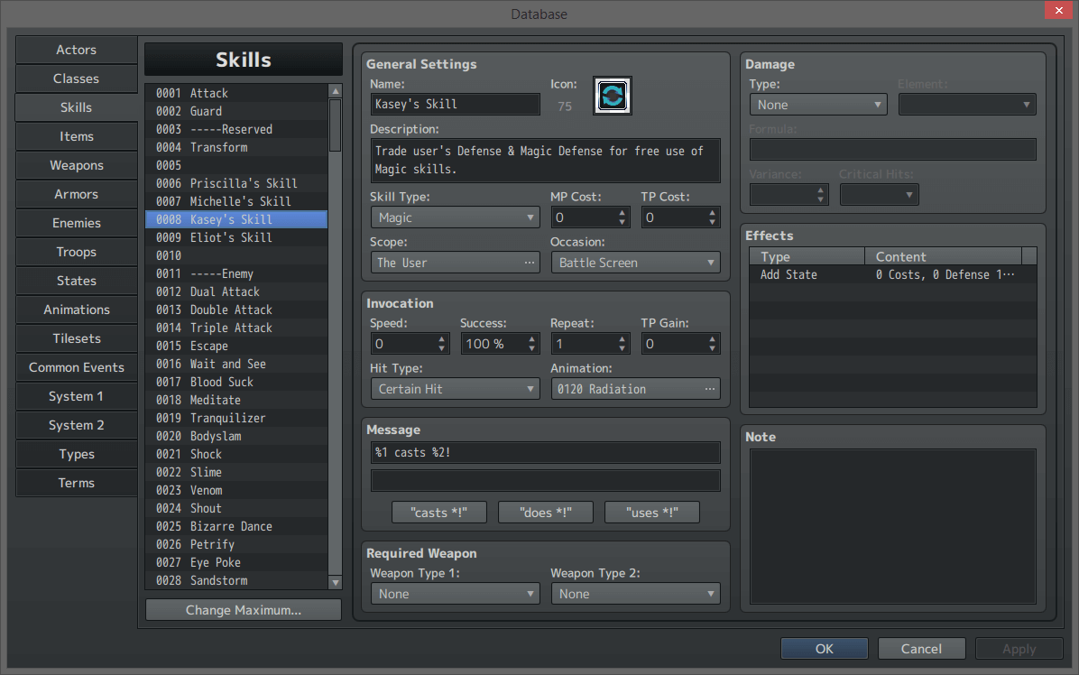Decrease Repeat value with the down arrow
Image resolution: width=1079 pixels, height=675 pixels.
click(621, 347)
